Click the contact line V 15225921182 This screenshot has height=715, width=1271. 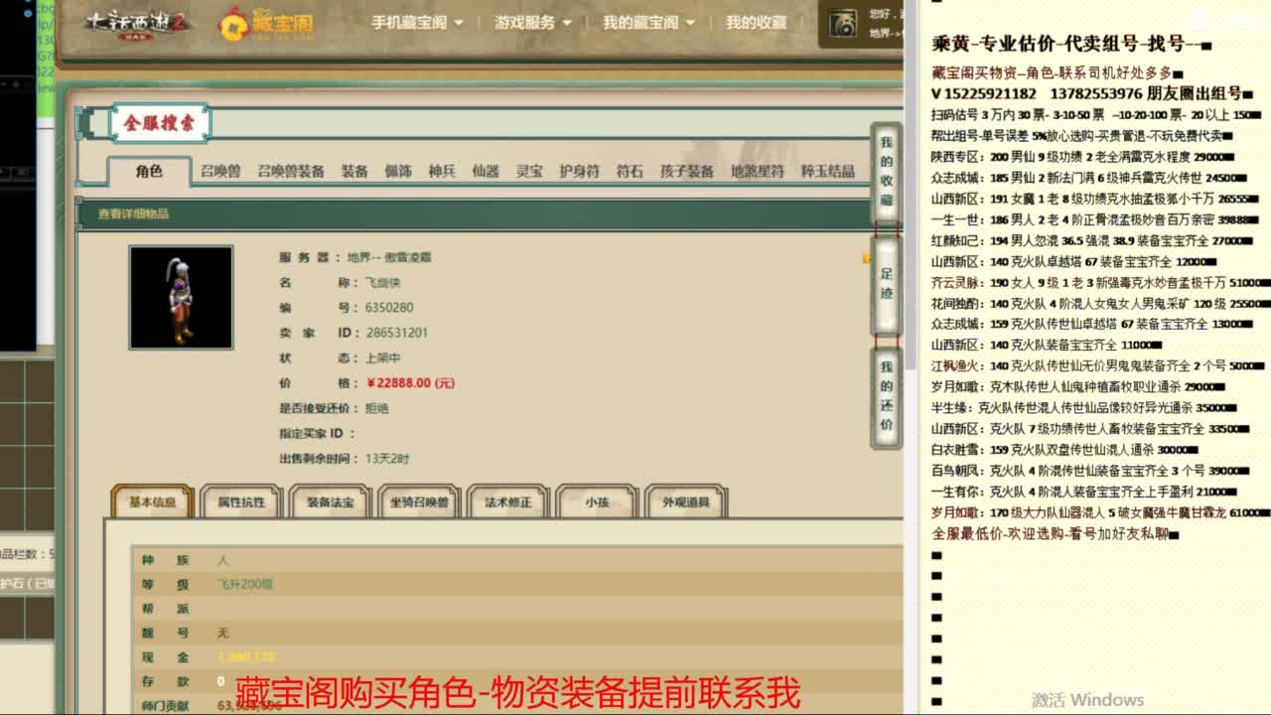coord(1092,93)
